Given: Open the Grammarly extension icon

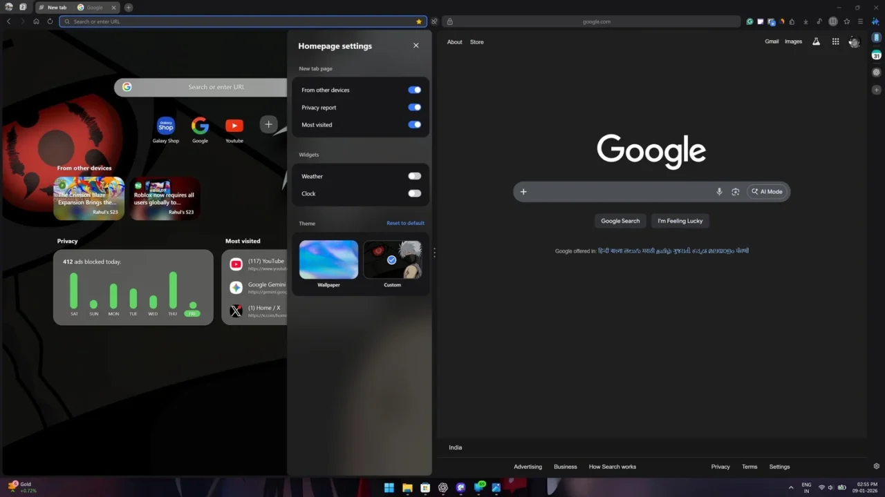Looking at the screenshot, I should (x=749, y=21).
